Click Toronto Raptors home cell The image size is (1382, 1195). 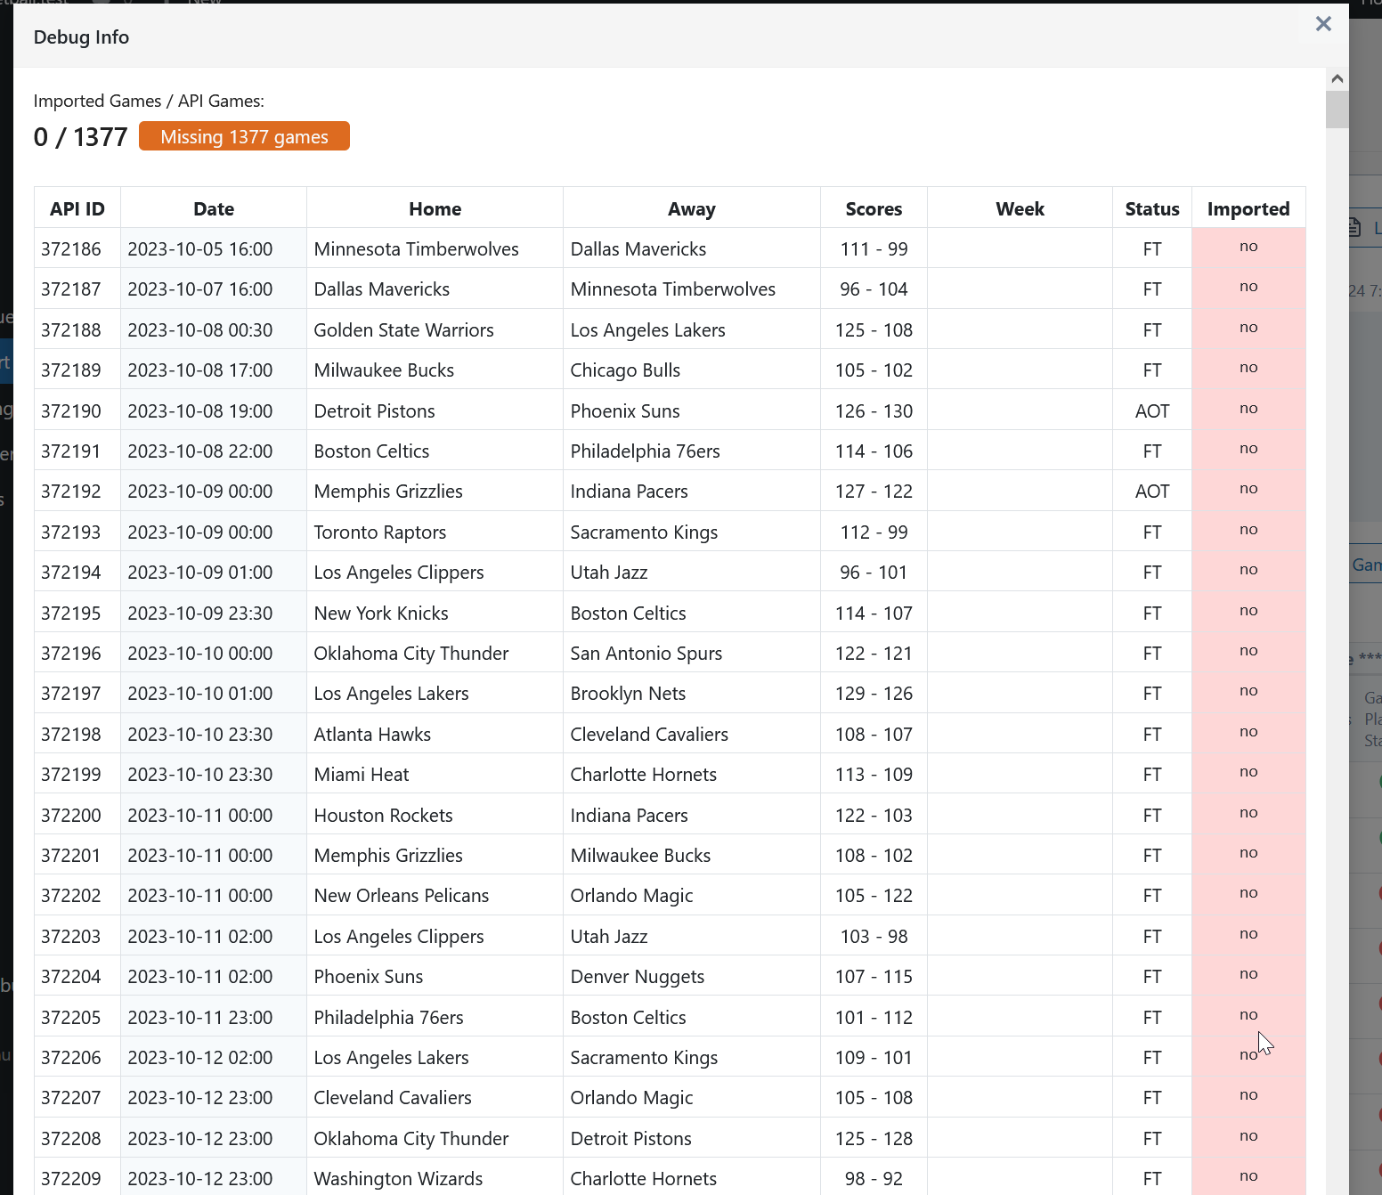click(435, 532)
